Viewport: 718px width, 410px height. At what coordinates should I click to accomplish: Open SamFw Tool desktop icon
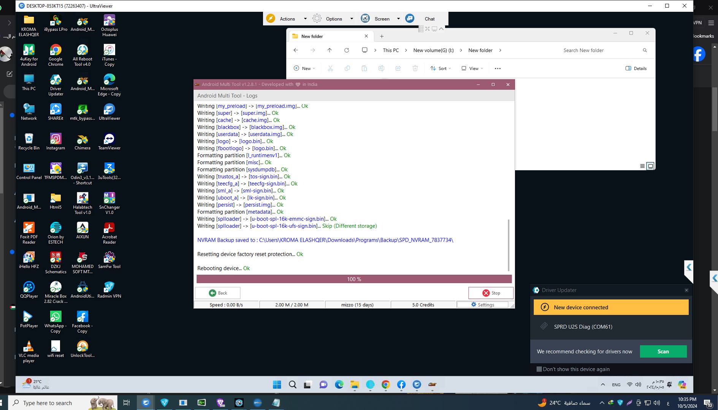click(109, 261)
